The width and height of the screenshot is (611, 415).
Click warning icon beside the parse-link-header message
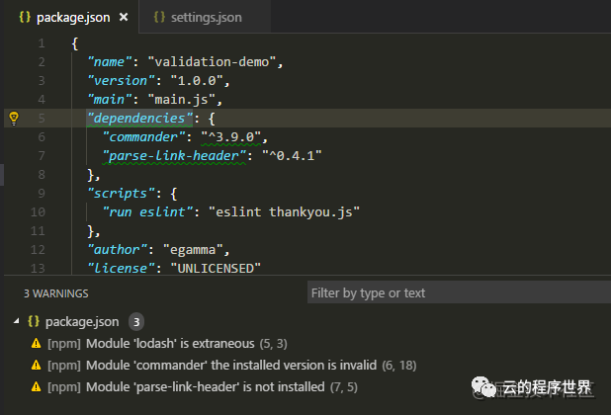click(36, 387)
